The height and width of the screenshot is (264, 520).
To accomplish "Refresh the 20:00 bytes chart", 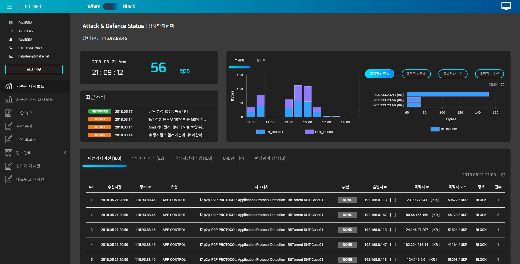I will coord(502,85).
